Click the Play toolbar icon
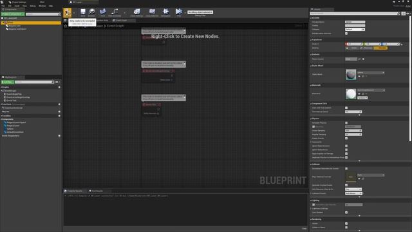Image resolution: width=412 pixels, height=232 pixels. (179, 12)
